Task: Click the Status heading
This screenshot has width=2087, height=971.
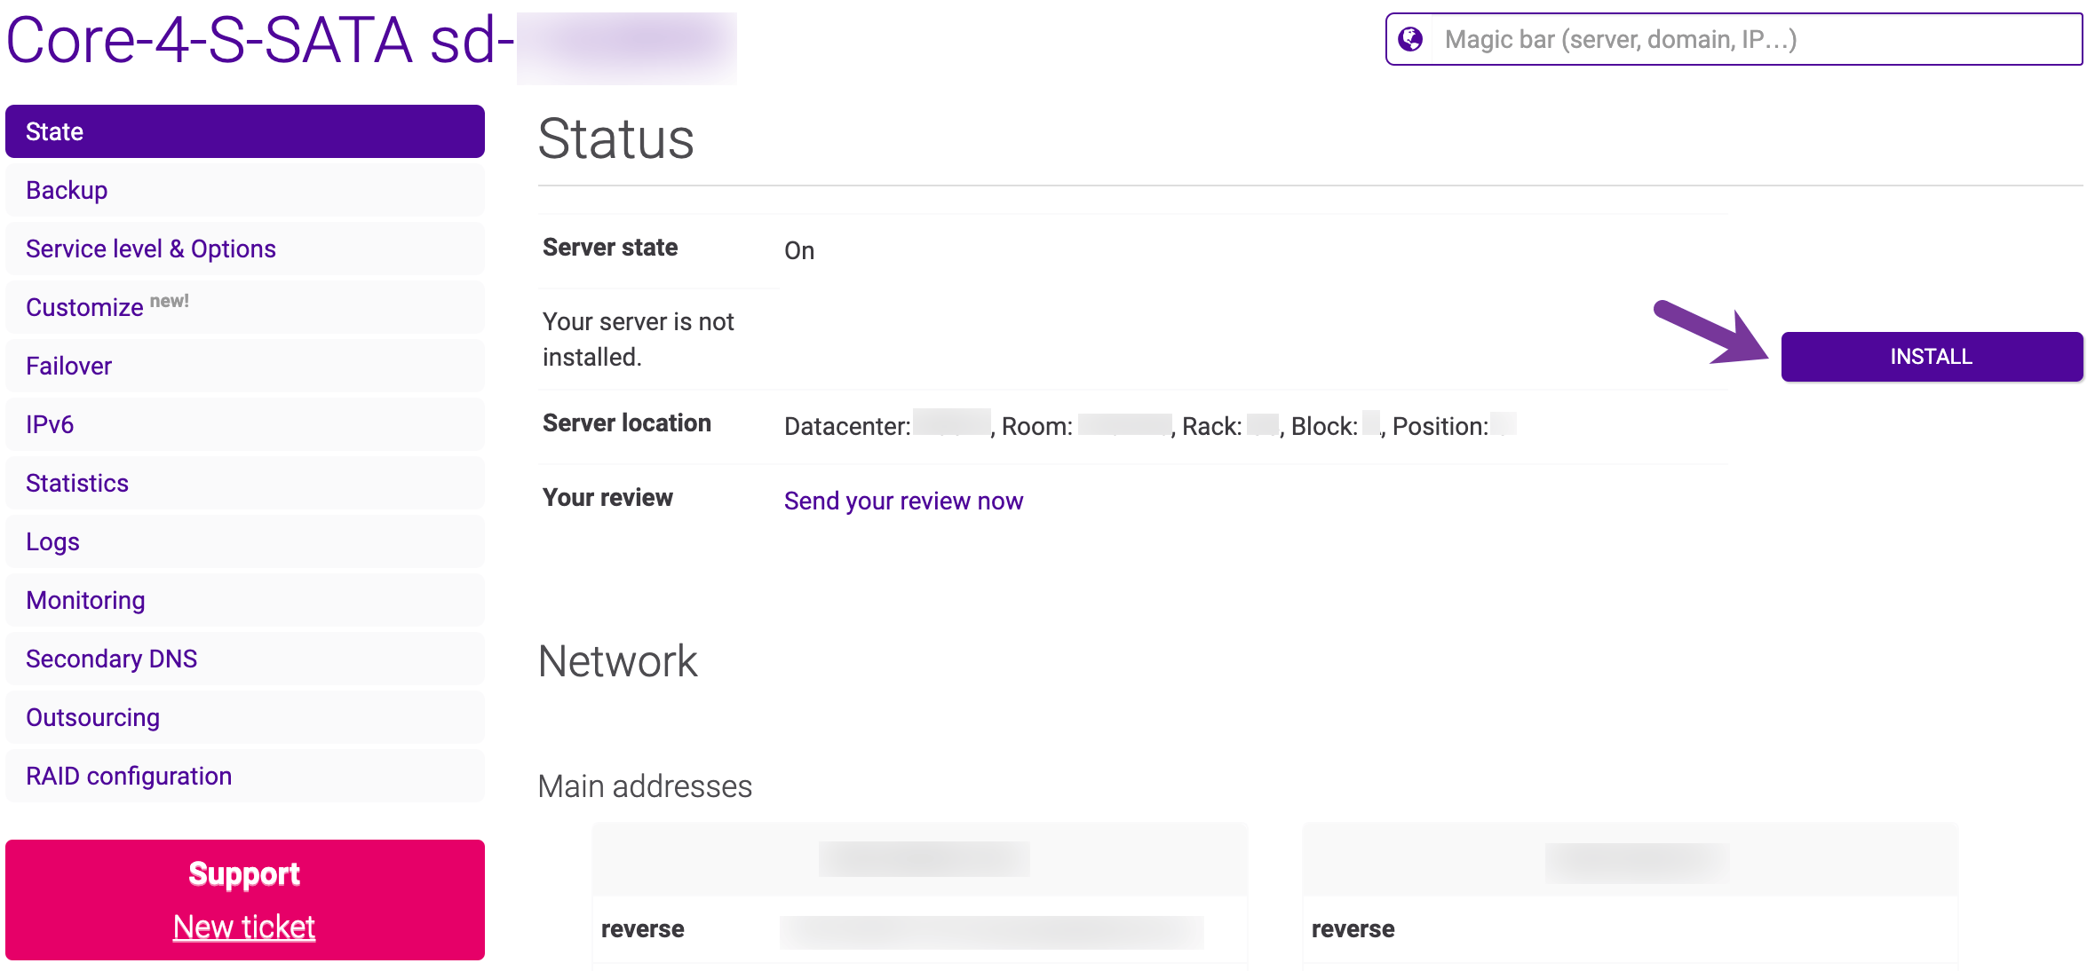Action: pyautogui.click(x=615, y=139)
